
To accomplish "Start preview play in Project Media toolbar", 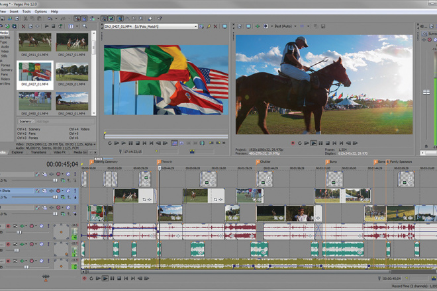I will coord(46,26).
